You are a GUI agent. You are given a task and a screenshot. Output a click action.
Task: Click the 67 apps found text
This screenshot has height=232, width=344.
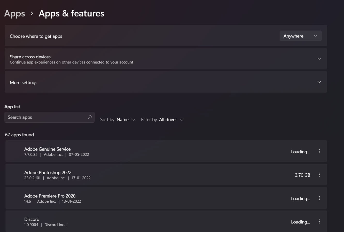tap(19, 135)
